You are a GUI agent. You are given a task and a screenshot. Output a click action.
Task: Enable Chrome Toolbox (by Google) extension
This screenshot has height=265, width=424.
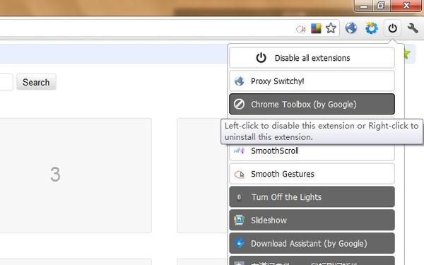point(312,104)
